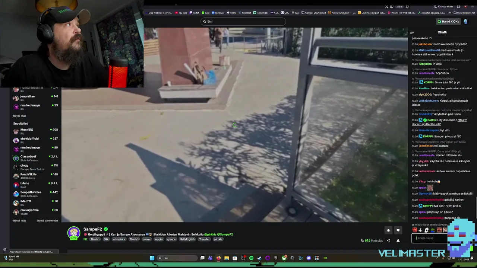Open shokkiofficial channel in the sidebar
This screenshot has height=268, width=477.
pos(35,140)
